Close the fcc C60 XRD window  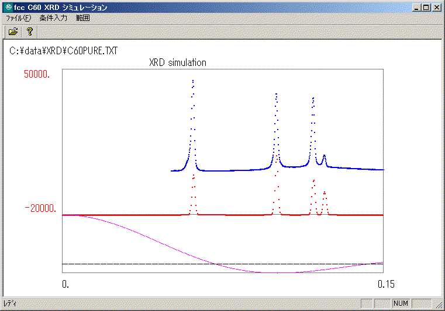[x=436, y=8]
